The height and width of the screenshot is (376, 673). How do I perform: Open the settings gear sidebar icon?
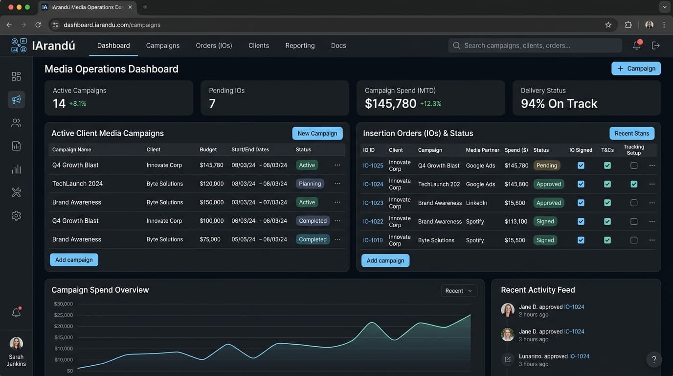[x=16, y=216]
